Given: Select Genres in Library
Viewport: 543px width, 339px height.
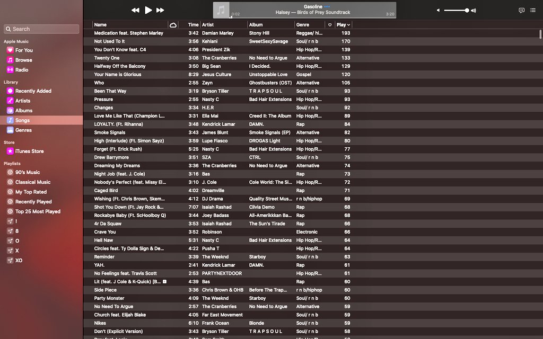Looking at the screenshot, I should pos(23,130).
